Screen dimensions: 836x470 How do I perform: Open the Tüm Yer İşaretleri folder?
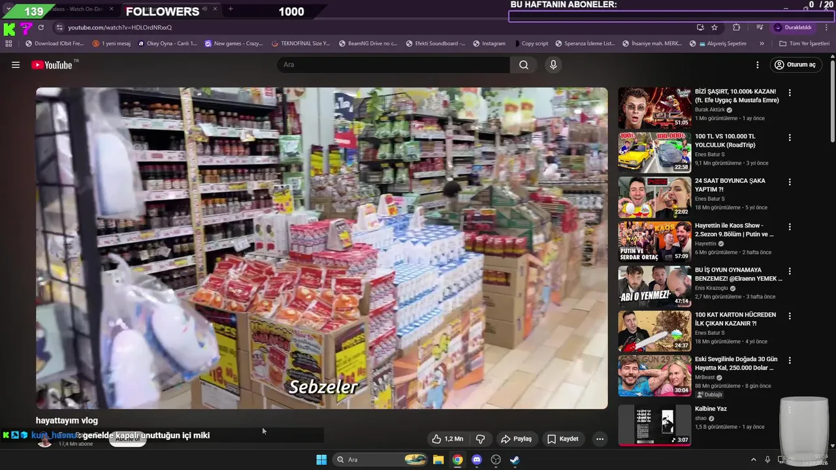[804, 44]
